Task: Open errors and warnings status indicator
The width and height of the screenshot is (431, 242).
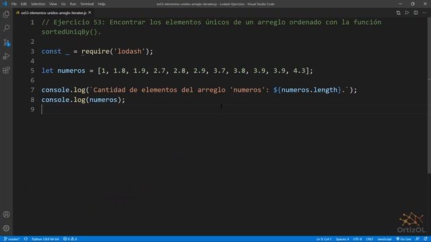Action: pos(70,239)
